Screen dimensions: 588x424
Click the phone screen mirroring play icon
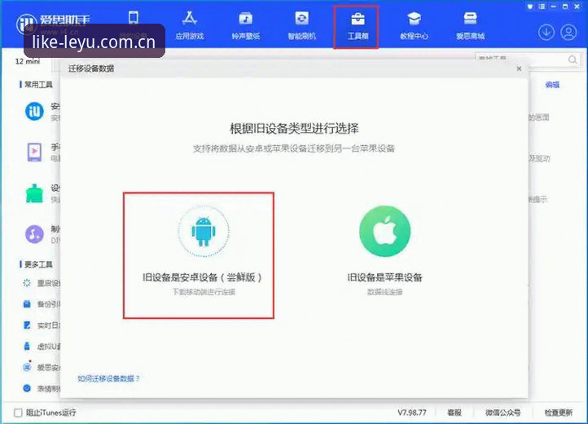(34, 152)
